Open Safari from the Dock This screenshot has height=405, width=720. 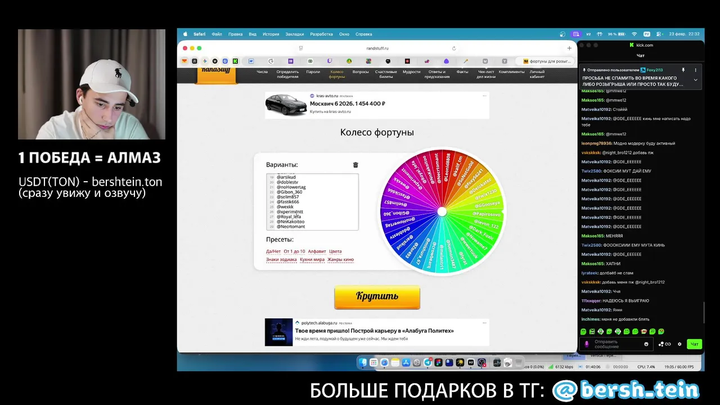click(x=384, y=363)
